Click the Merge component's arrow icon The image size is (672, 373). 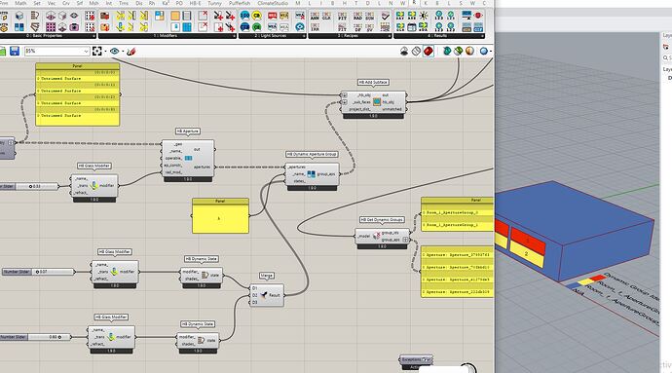(x=264, y=295)
